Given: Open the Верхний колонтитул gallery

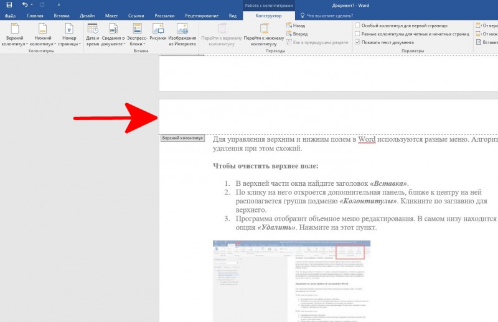Looking at the screenshot, I should 14,35.
